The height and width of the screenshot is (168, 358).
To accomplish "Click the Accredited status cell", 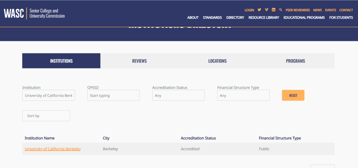I will 190,149.
